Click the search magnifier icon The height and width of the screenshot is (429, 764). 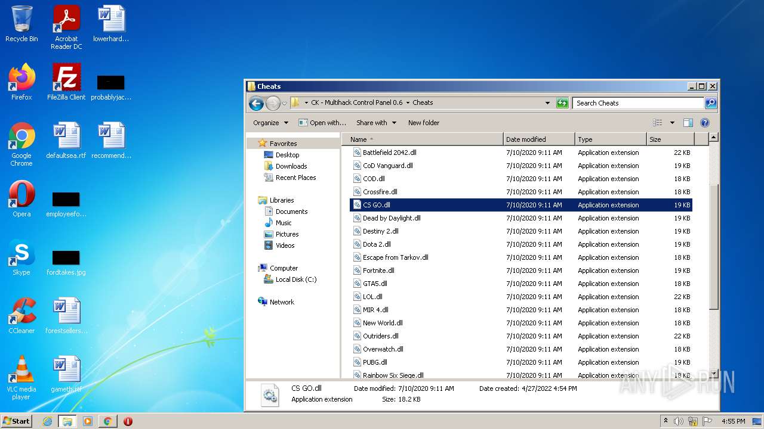pos(710,103)
